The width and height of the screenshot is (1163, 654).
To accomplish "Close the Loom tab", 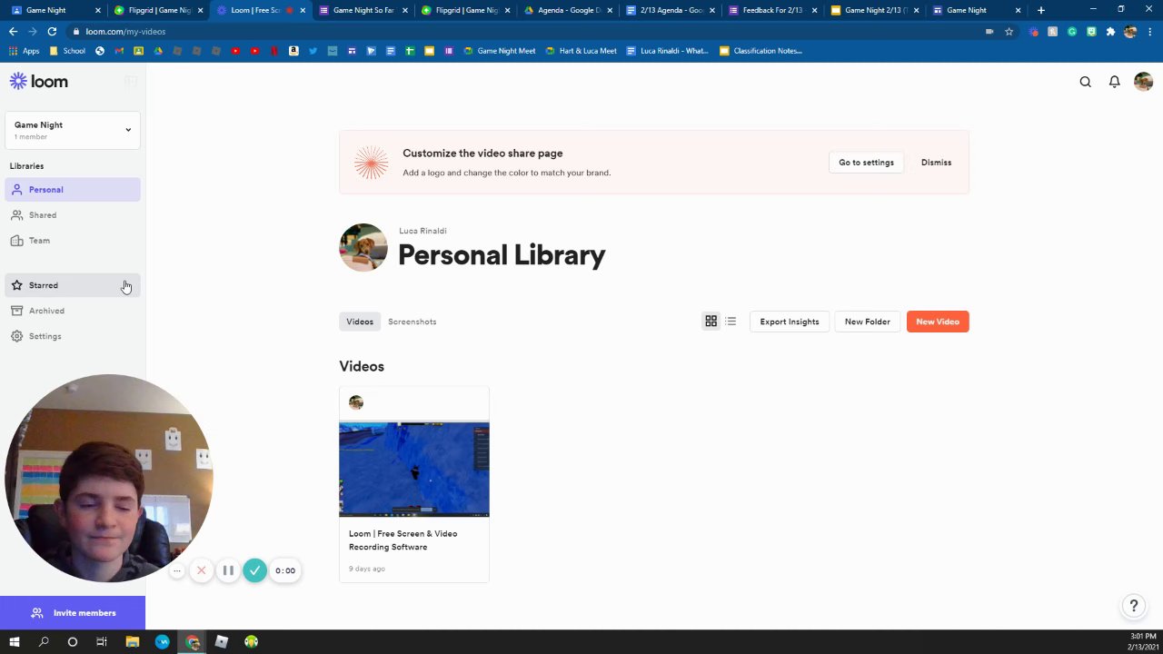I will tap(303, 10).
